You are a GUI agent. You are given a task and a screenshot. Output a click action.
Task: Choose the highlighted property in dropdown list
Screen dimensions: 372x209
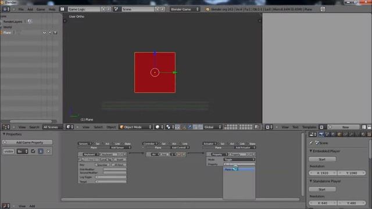pos(239,170)
